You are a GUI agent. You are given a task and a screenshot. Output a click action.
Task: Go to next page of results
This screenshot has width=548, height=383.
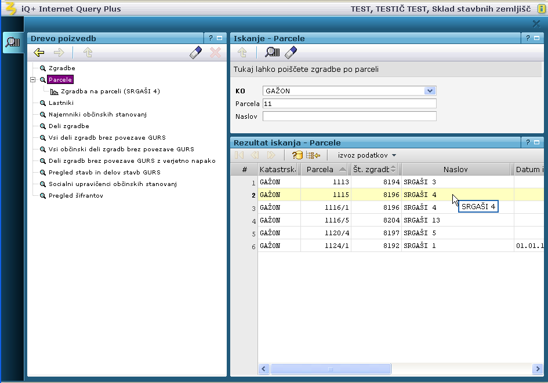[271, 155]
